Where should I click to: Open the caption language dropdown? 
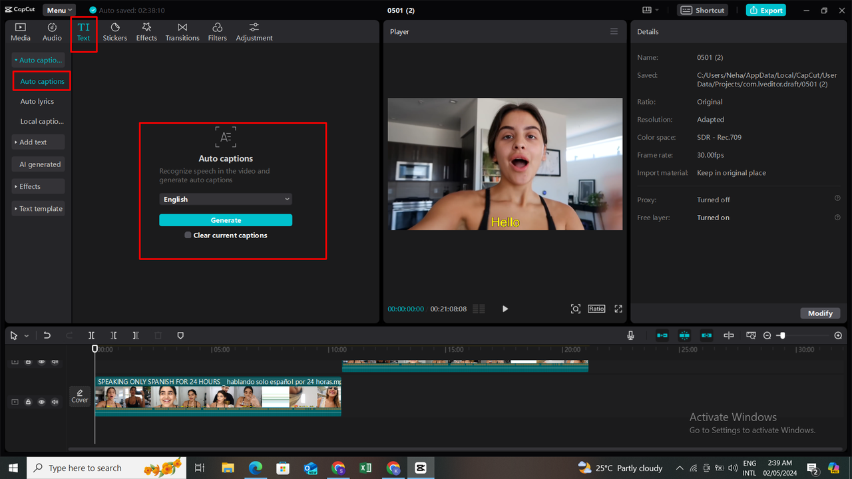point(226,199)
